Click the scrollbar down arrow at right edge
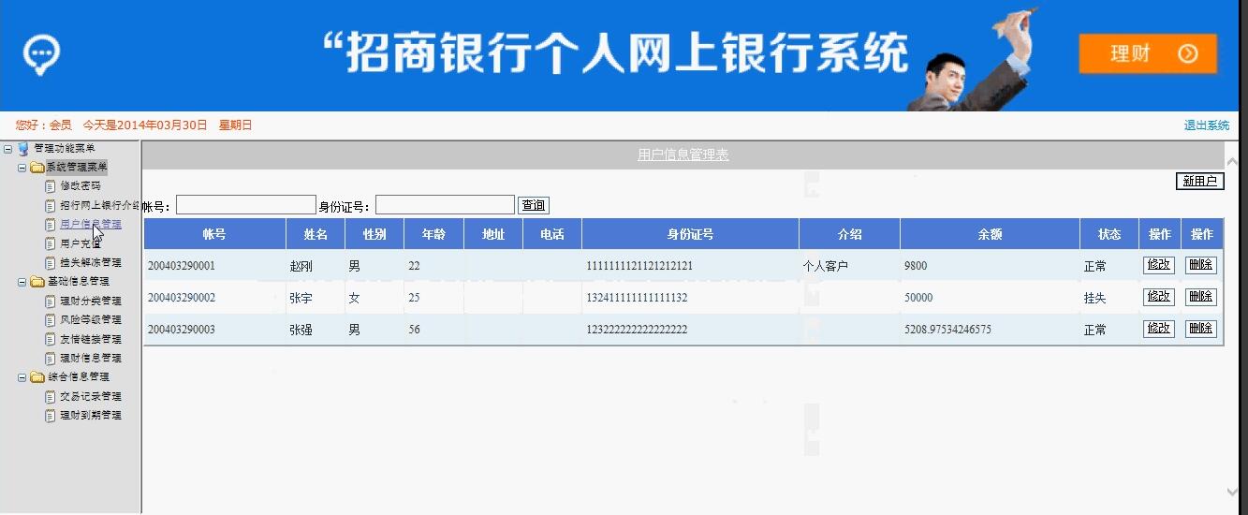 tap(1231, 492)
